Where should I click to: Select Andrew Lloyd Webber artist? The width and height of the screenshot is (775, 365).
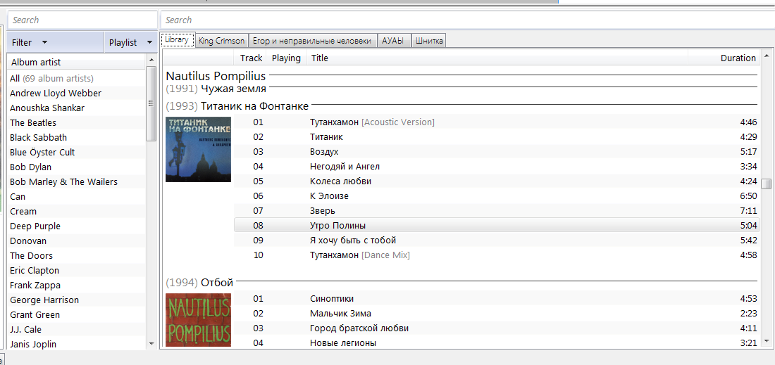pos(77,94)
